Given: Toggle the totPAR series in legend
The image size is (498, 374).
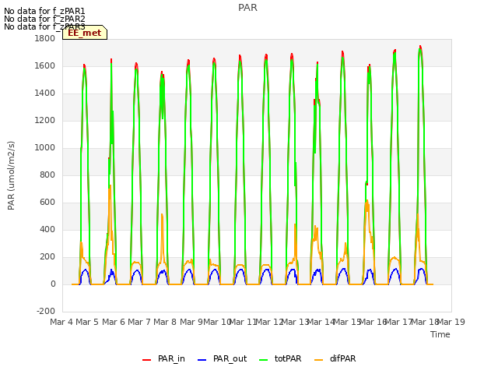Looking at the screenshot, I should tap(280, 358).
